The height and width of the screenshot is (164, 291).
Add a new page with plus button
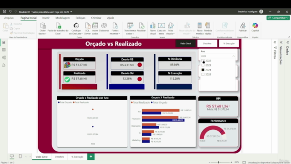coord(91,157)
